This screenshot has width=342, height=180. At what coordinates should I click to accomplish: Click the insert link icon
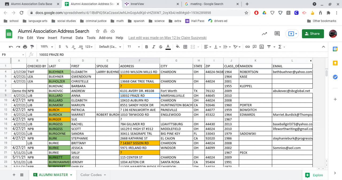[x=247, y=47]
